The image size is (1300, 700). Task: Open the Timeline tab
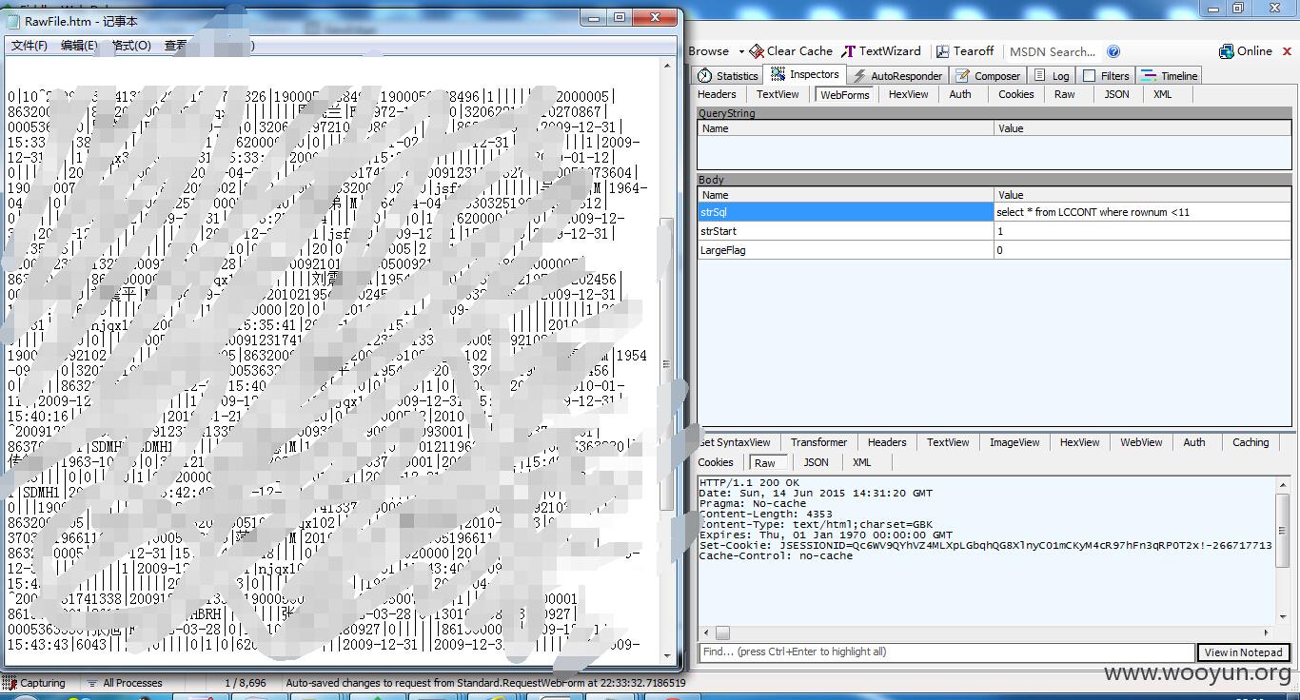pos(1170,76)
